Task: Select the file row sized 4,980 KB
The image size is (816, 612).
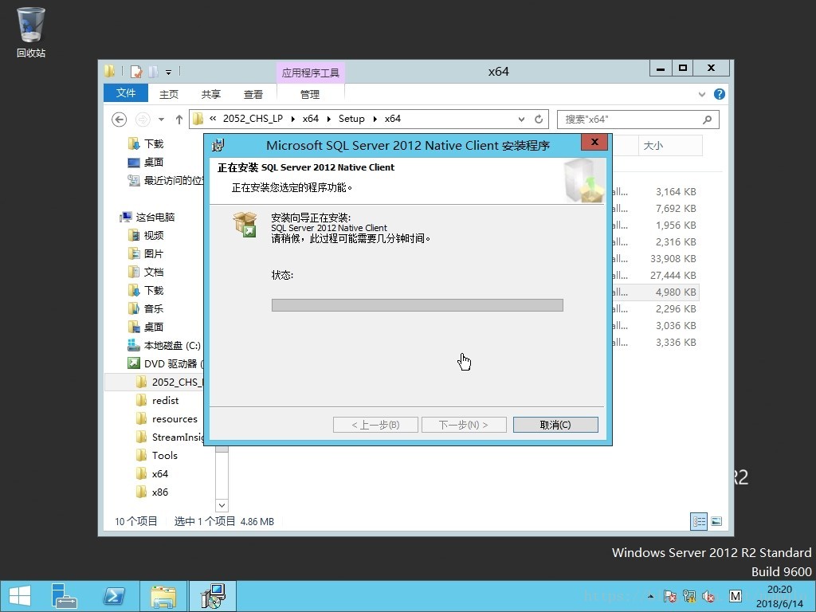Action: 656,292
